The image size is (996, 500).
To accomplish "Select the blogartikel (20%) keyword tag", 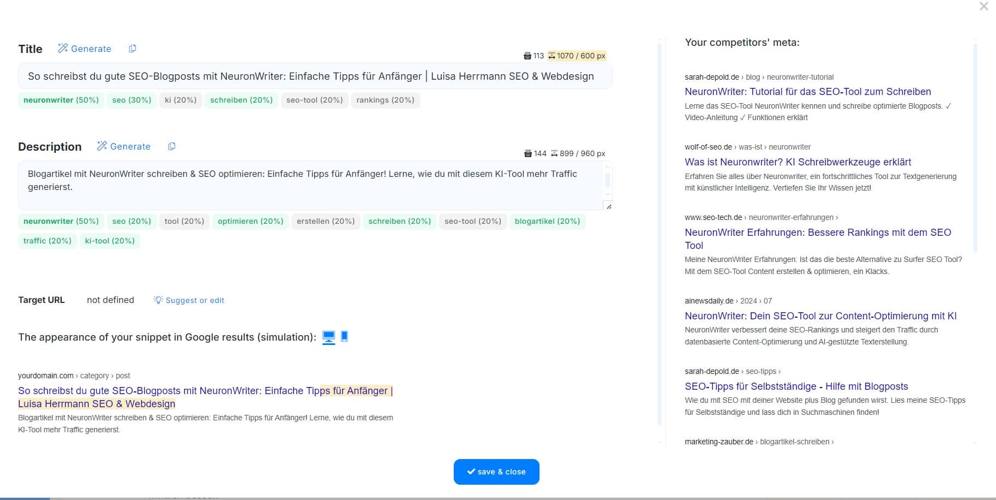I will point(547,221).
